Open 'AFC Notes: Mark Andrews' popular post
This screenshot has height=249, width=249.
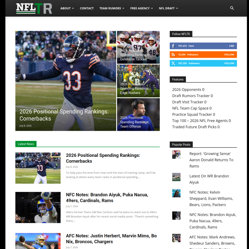click(x=212, y=242)
